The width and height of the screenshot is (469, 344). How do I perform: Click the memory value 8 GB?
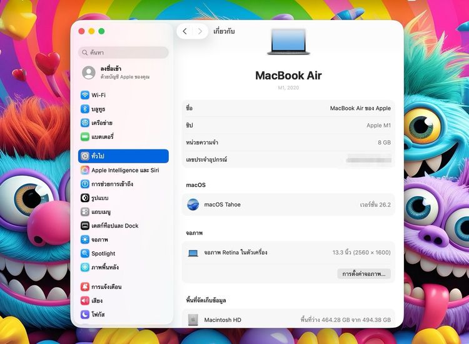click(385, 143)
